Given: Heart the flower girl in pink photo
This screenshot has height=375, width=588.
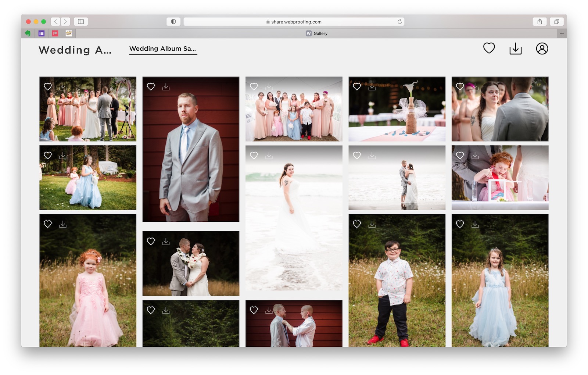Looking at the screenshot, I should (x=48, y=224).
